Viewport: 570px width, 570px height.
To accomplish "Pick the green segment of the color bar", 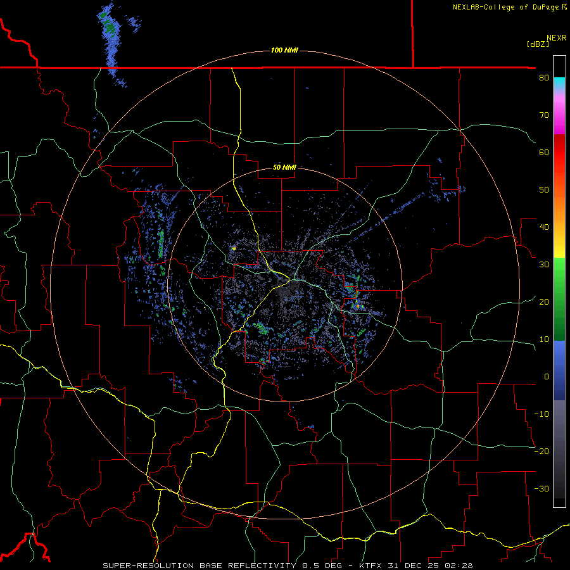I will click(x=559, y=299).
